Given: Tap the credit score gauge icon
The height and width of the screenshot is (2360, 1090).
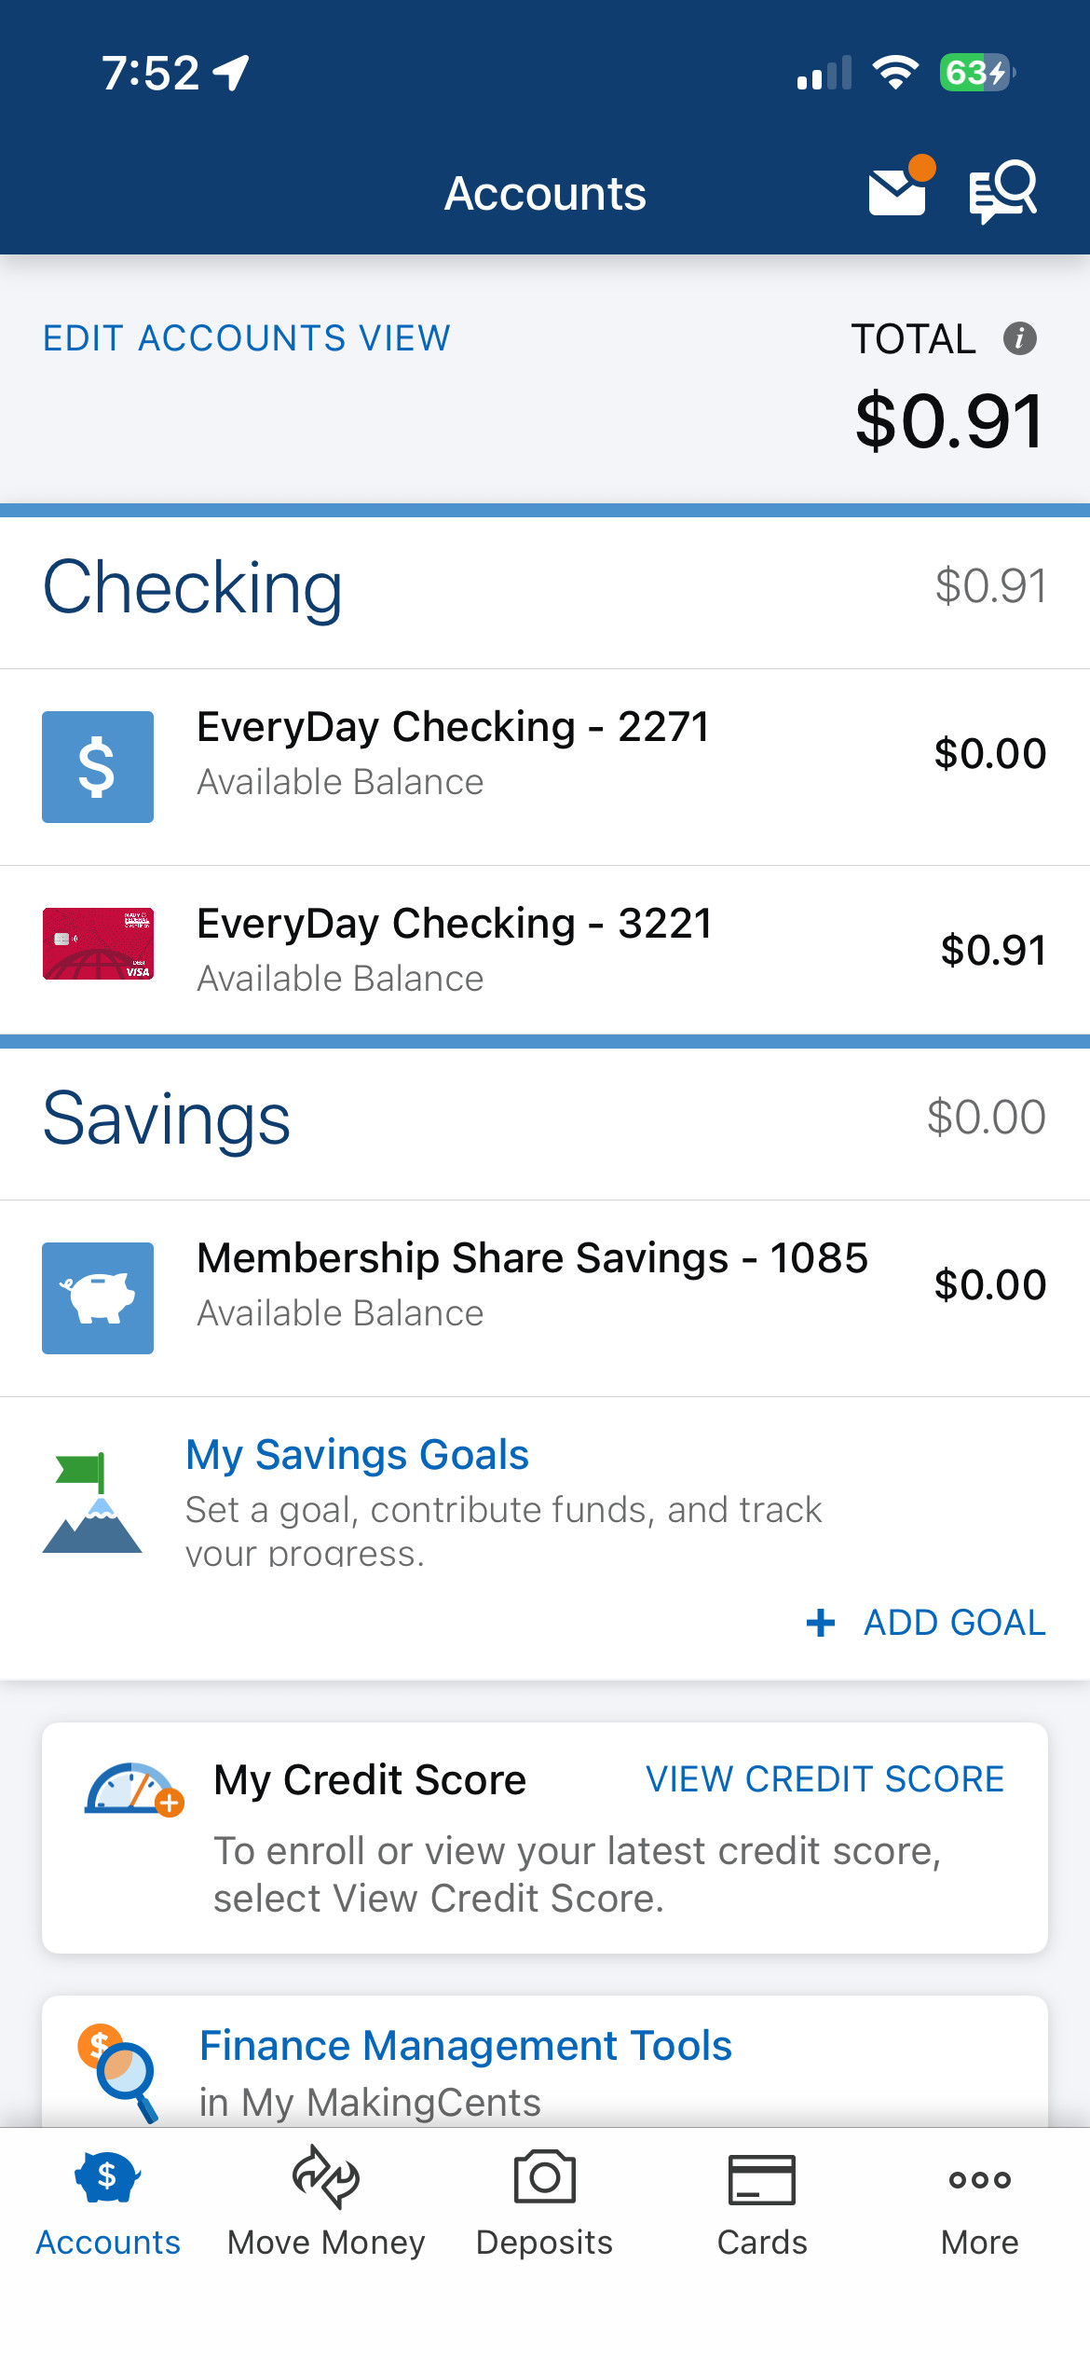Looking at the screenshot, I should tap(134, 1789).
